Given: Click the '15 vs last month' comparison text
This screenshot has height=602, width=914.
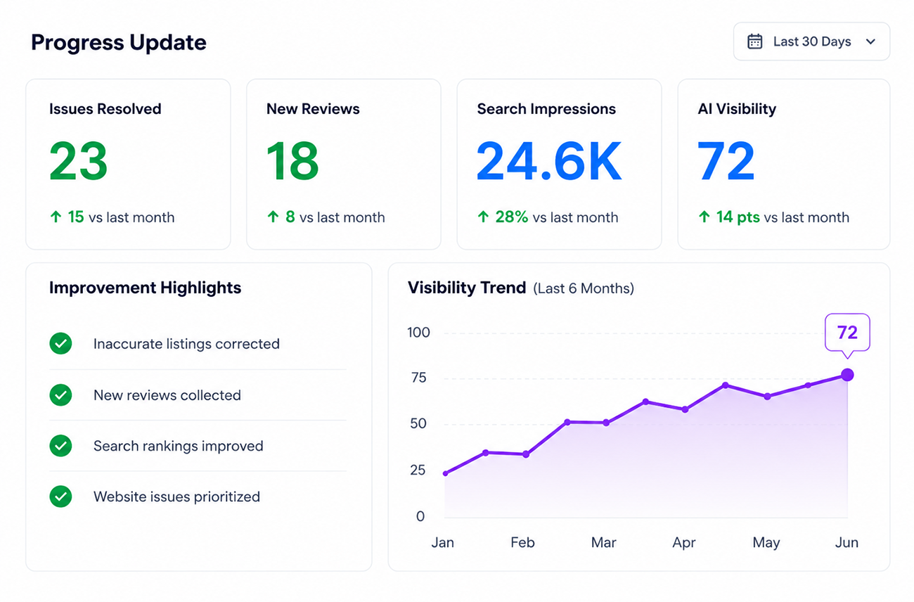Looking at the screenshot, I should (121, 217).
